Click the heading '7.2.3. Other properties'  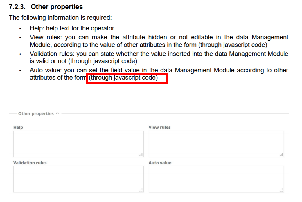coord(46,7)
